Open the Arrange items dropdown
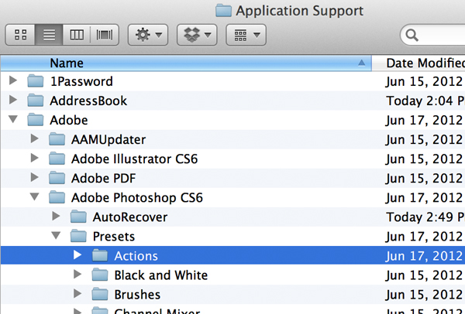465x314 pixels. [x=246, y=35]
